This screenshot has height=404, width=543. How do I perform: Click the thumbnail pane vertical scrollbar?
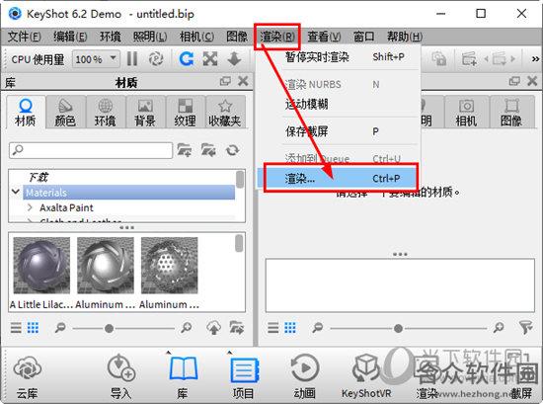(x=239, y=243)
